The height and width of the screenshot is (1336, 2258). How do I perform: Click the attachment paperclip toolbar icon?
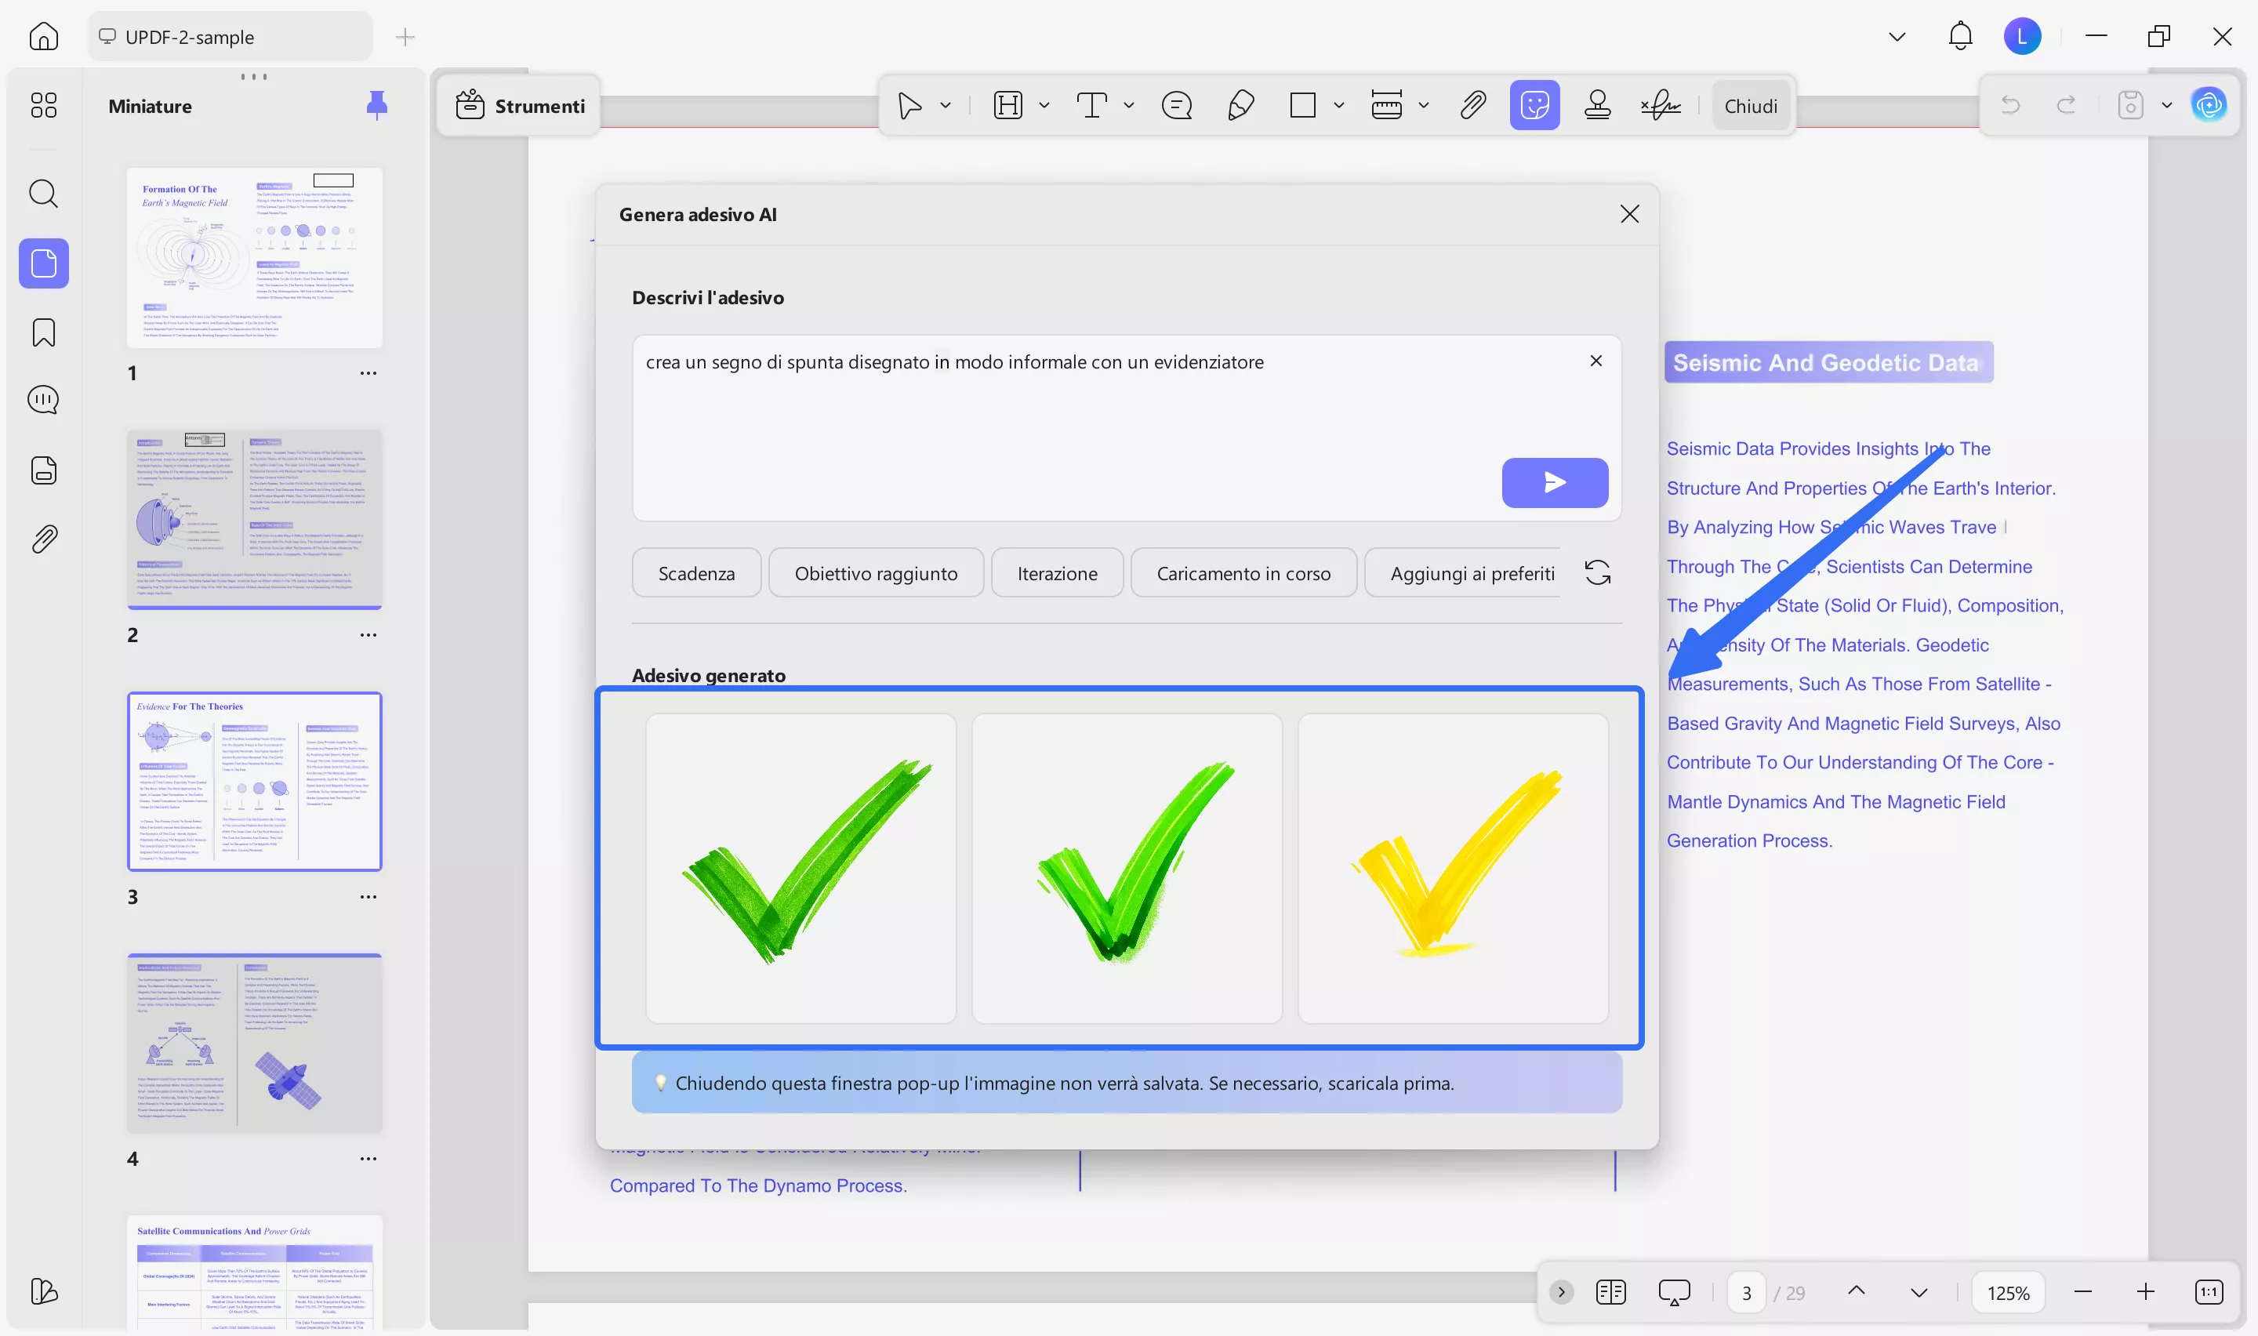1472,106
